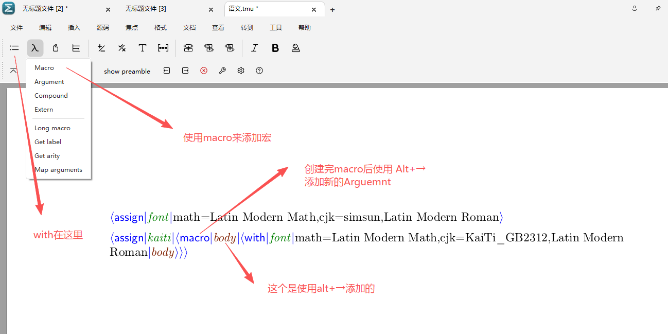Image resolution: width=668 pixels, height=334 pixels.
Task: Select the text T tool icon
Action: [x=143, y=48]
